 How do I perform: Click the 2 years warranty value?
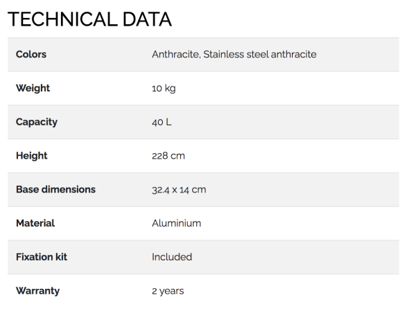click(168, 291)
